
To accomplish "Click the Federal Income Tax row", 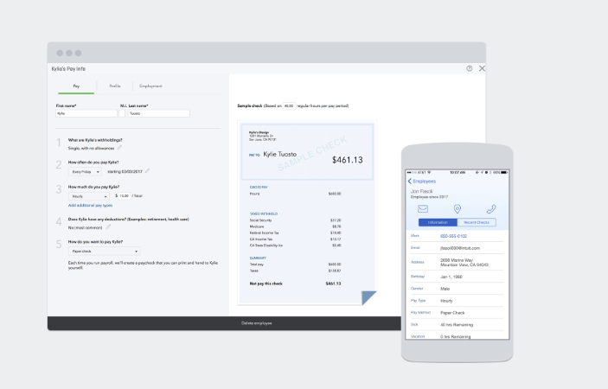I will (296, 233).
